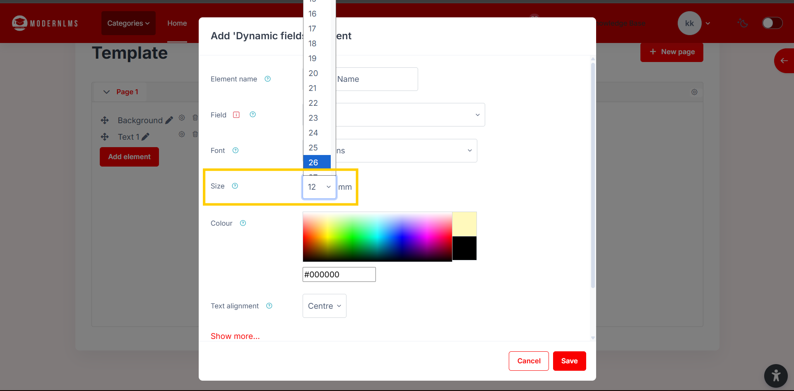Toggle the header switch
This screenshot has height=391, width=794.
click(772, 23)
